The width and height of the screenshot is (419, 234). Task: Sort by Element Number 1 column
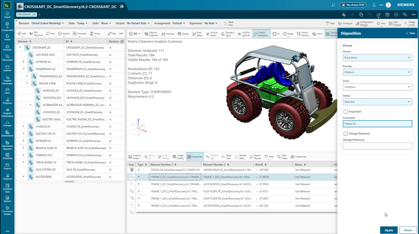163,165
